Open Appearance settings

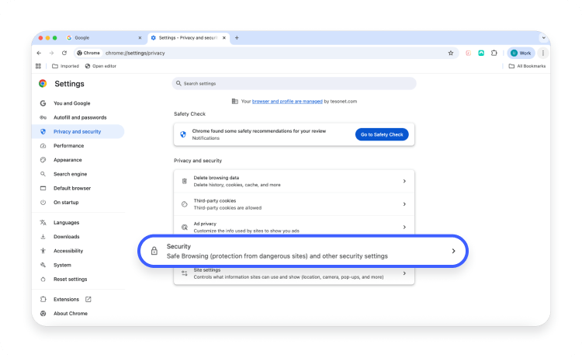(x=68, y=160)
